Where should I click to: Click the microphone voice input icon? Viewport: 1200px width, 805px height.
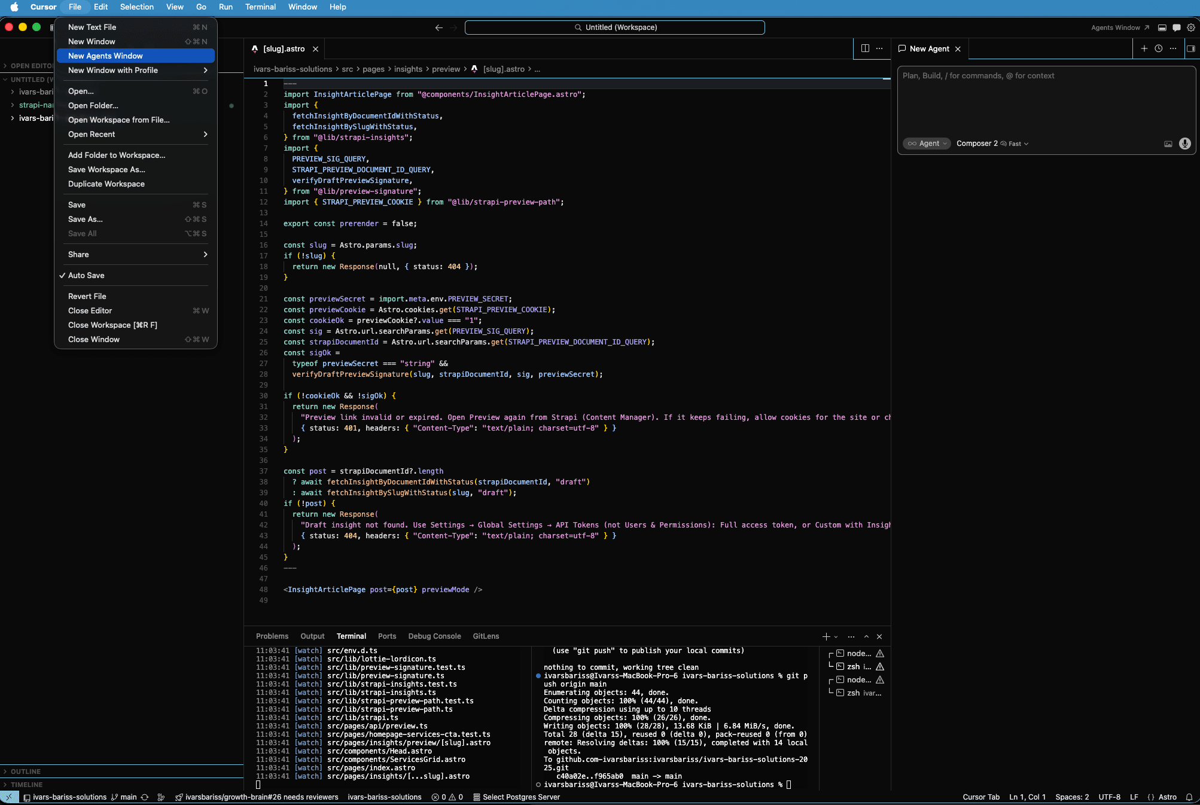1184,144
